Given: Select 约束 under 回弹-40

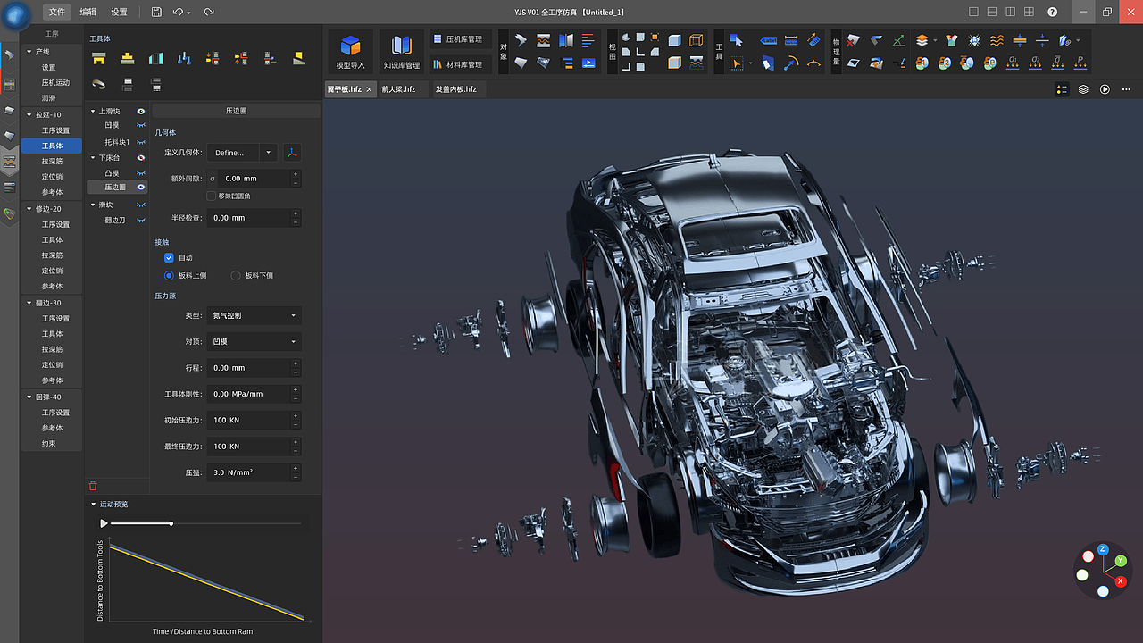Looking at the screenshot, I should 48,444.
